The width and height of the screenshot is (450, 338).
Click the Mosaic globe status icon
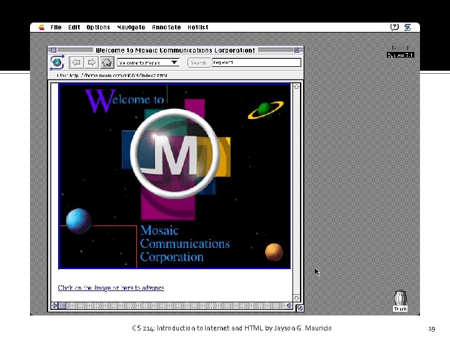57,63
